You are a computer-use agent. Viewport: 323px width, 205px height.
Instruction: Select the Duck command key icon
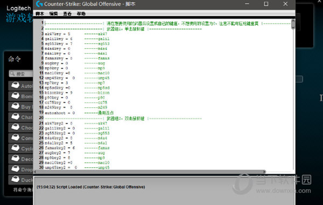point(15,180)
